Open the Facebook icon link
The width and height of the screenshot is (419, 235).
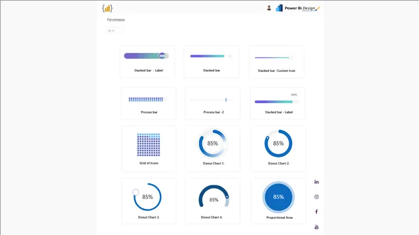[x=316, y=211]
